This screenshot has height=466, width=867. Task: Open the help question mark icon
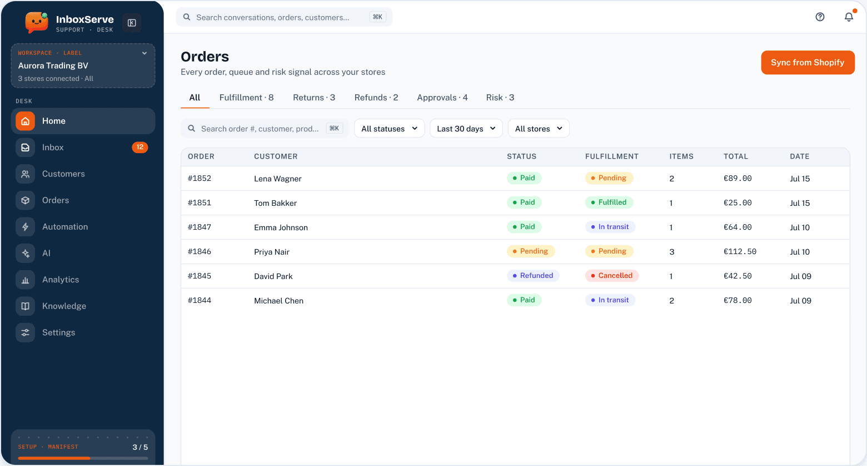(x=820, y=17)
